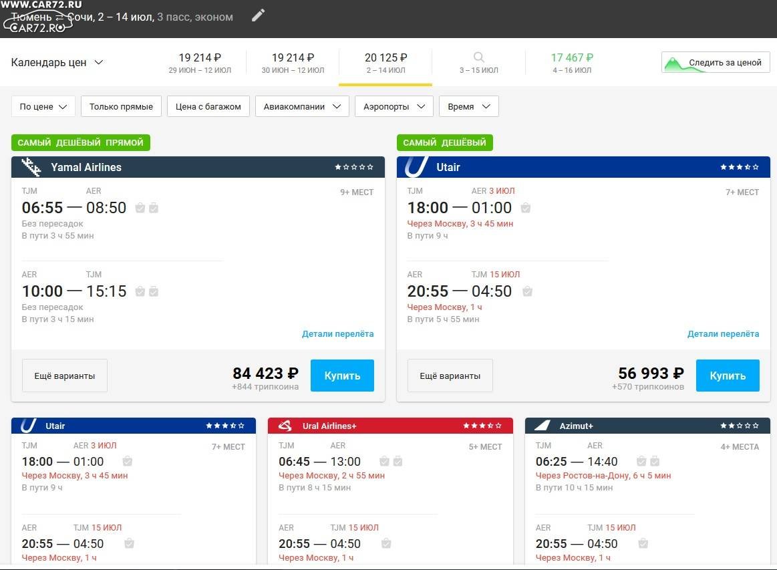Click star rating on small Utair card

point(225,426)
